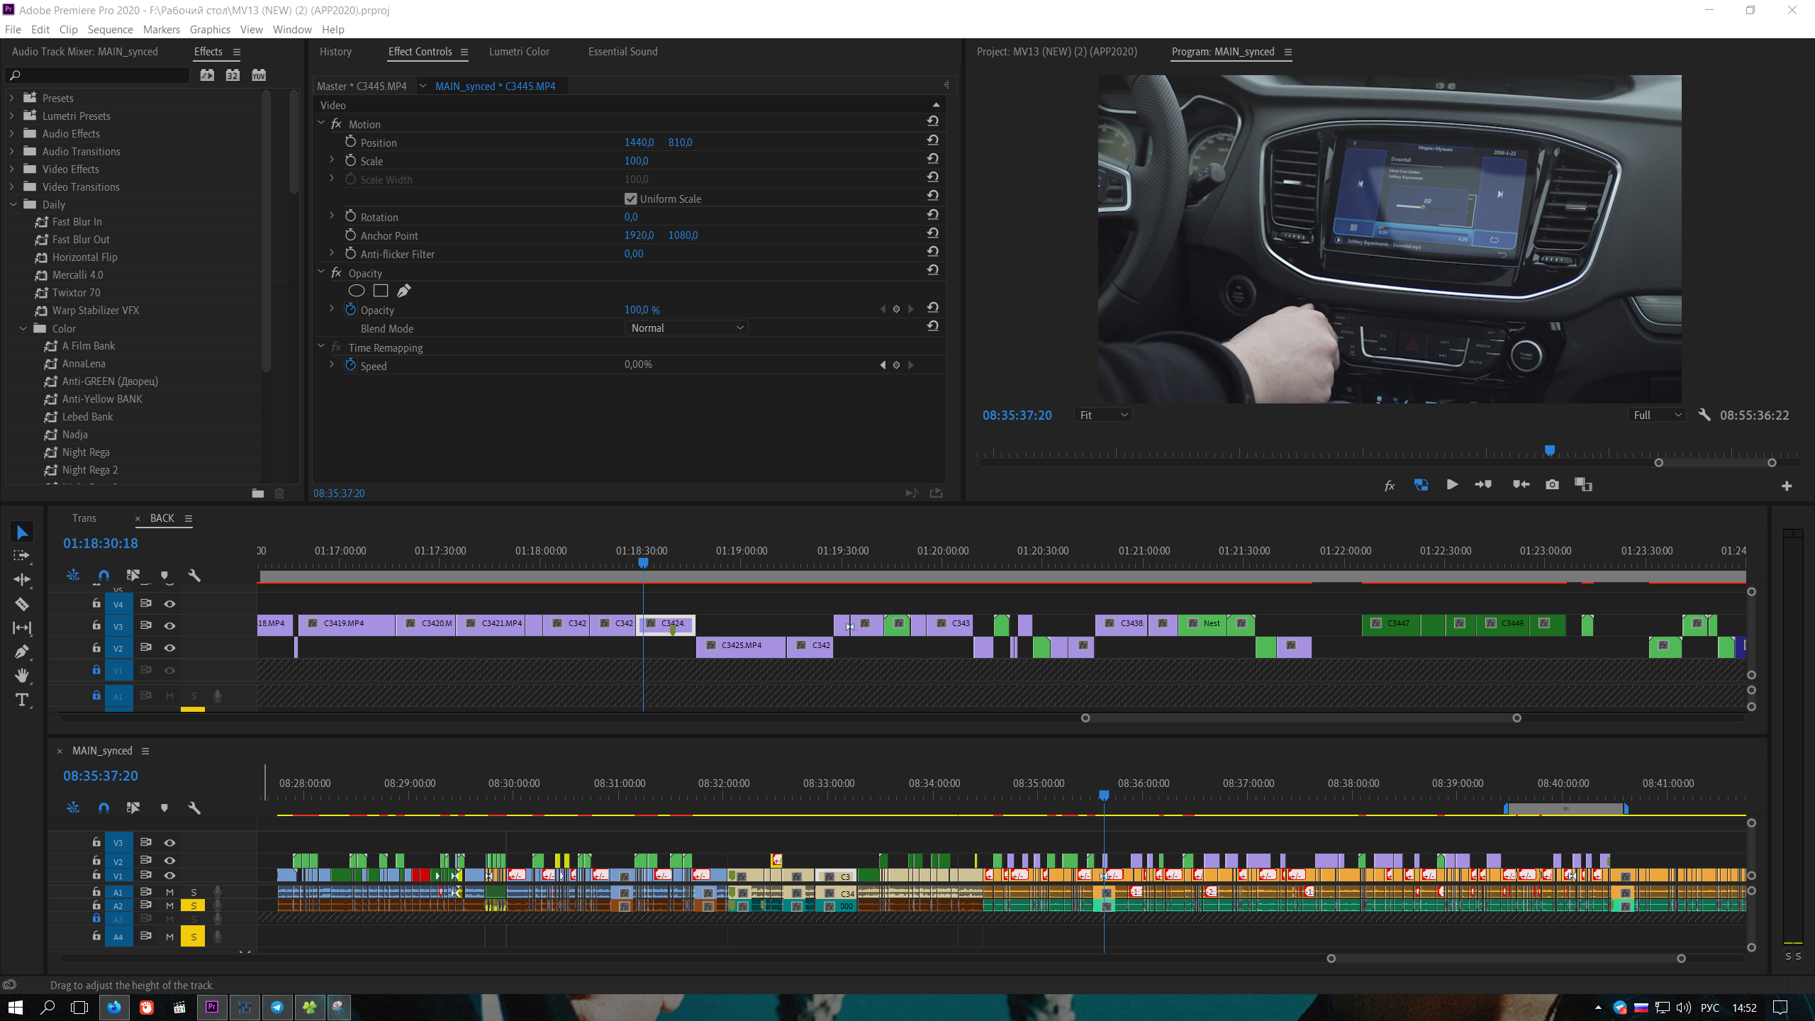The width and height of the screenshot is (1815, 1021).
Task: Toggle V1 track visibility eye icon
Action: [169, 875]
